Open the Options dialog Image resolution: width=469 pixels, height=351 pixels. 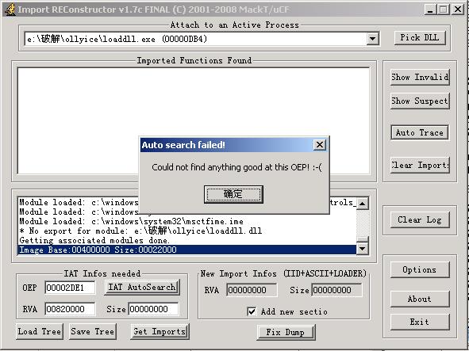coord(420,269)
